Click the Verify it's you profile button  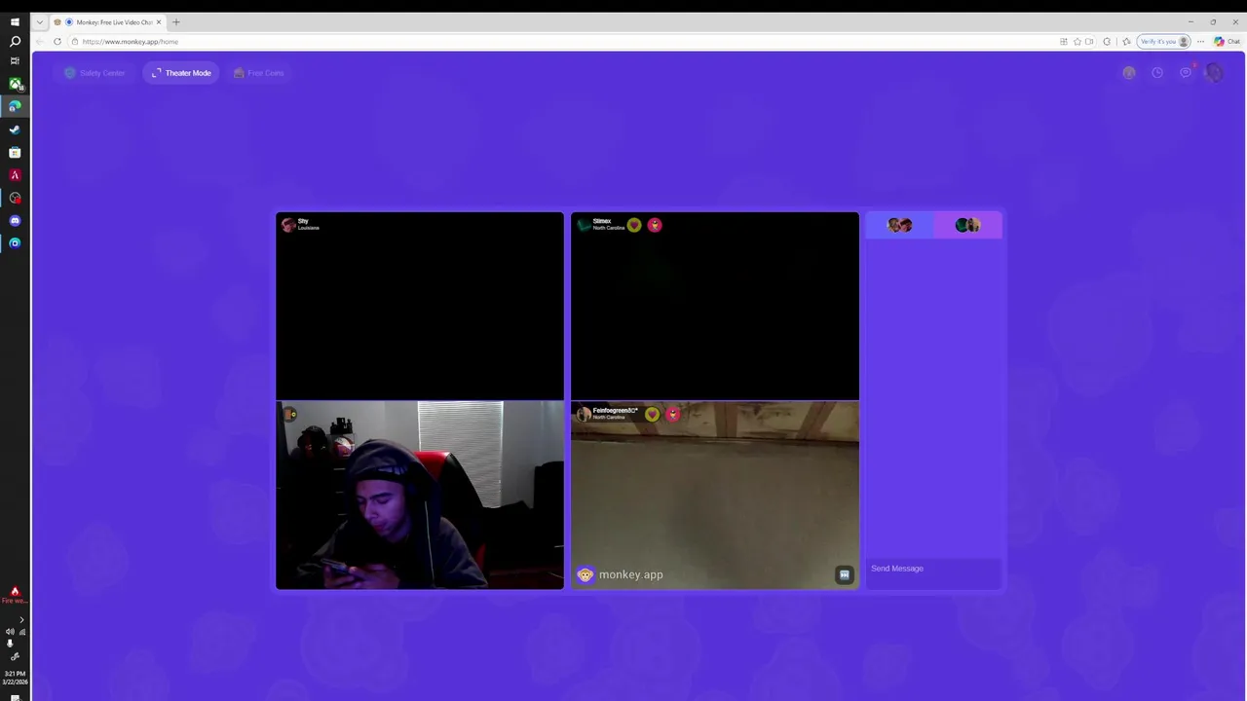1164,41
